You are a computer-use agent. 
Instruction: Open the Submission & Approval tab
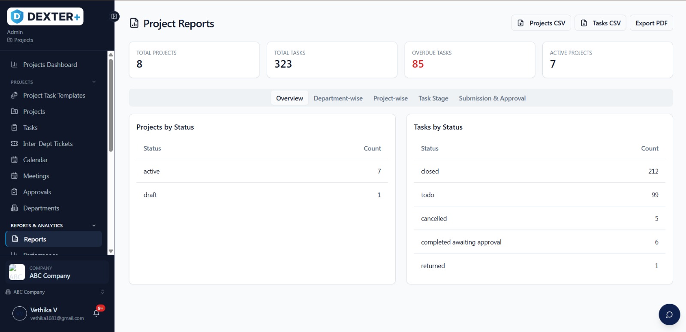pos(492,98)
